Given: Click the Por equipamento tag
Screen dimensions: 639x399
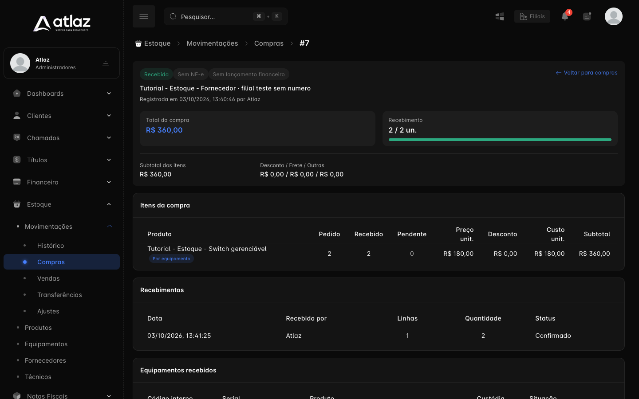Looking at the screenshot, I should point(171,259).
